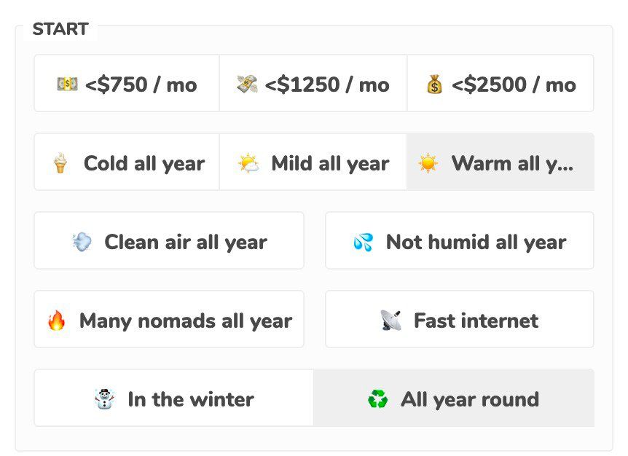Click the green recycle emoji icon
The image size is (628, 456).
pyautogui.click(x=377, y=399)
